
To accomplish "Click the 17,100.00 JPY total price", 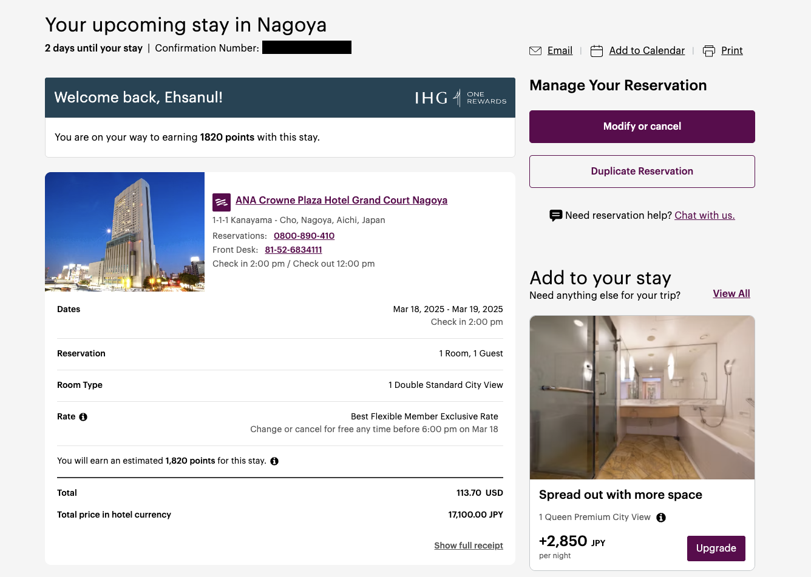I will pyautogui.click(x=476, y=515).
